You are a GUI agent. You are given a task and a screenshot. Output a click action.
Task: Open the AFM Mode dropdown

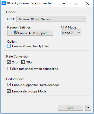[x=71, y=33]
